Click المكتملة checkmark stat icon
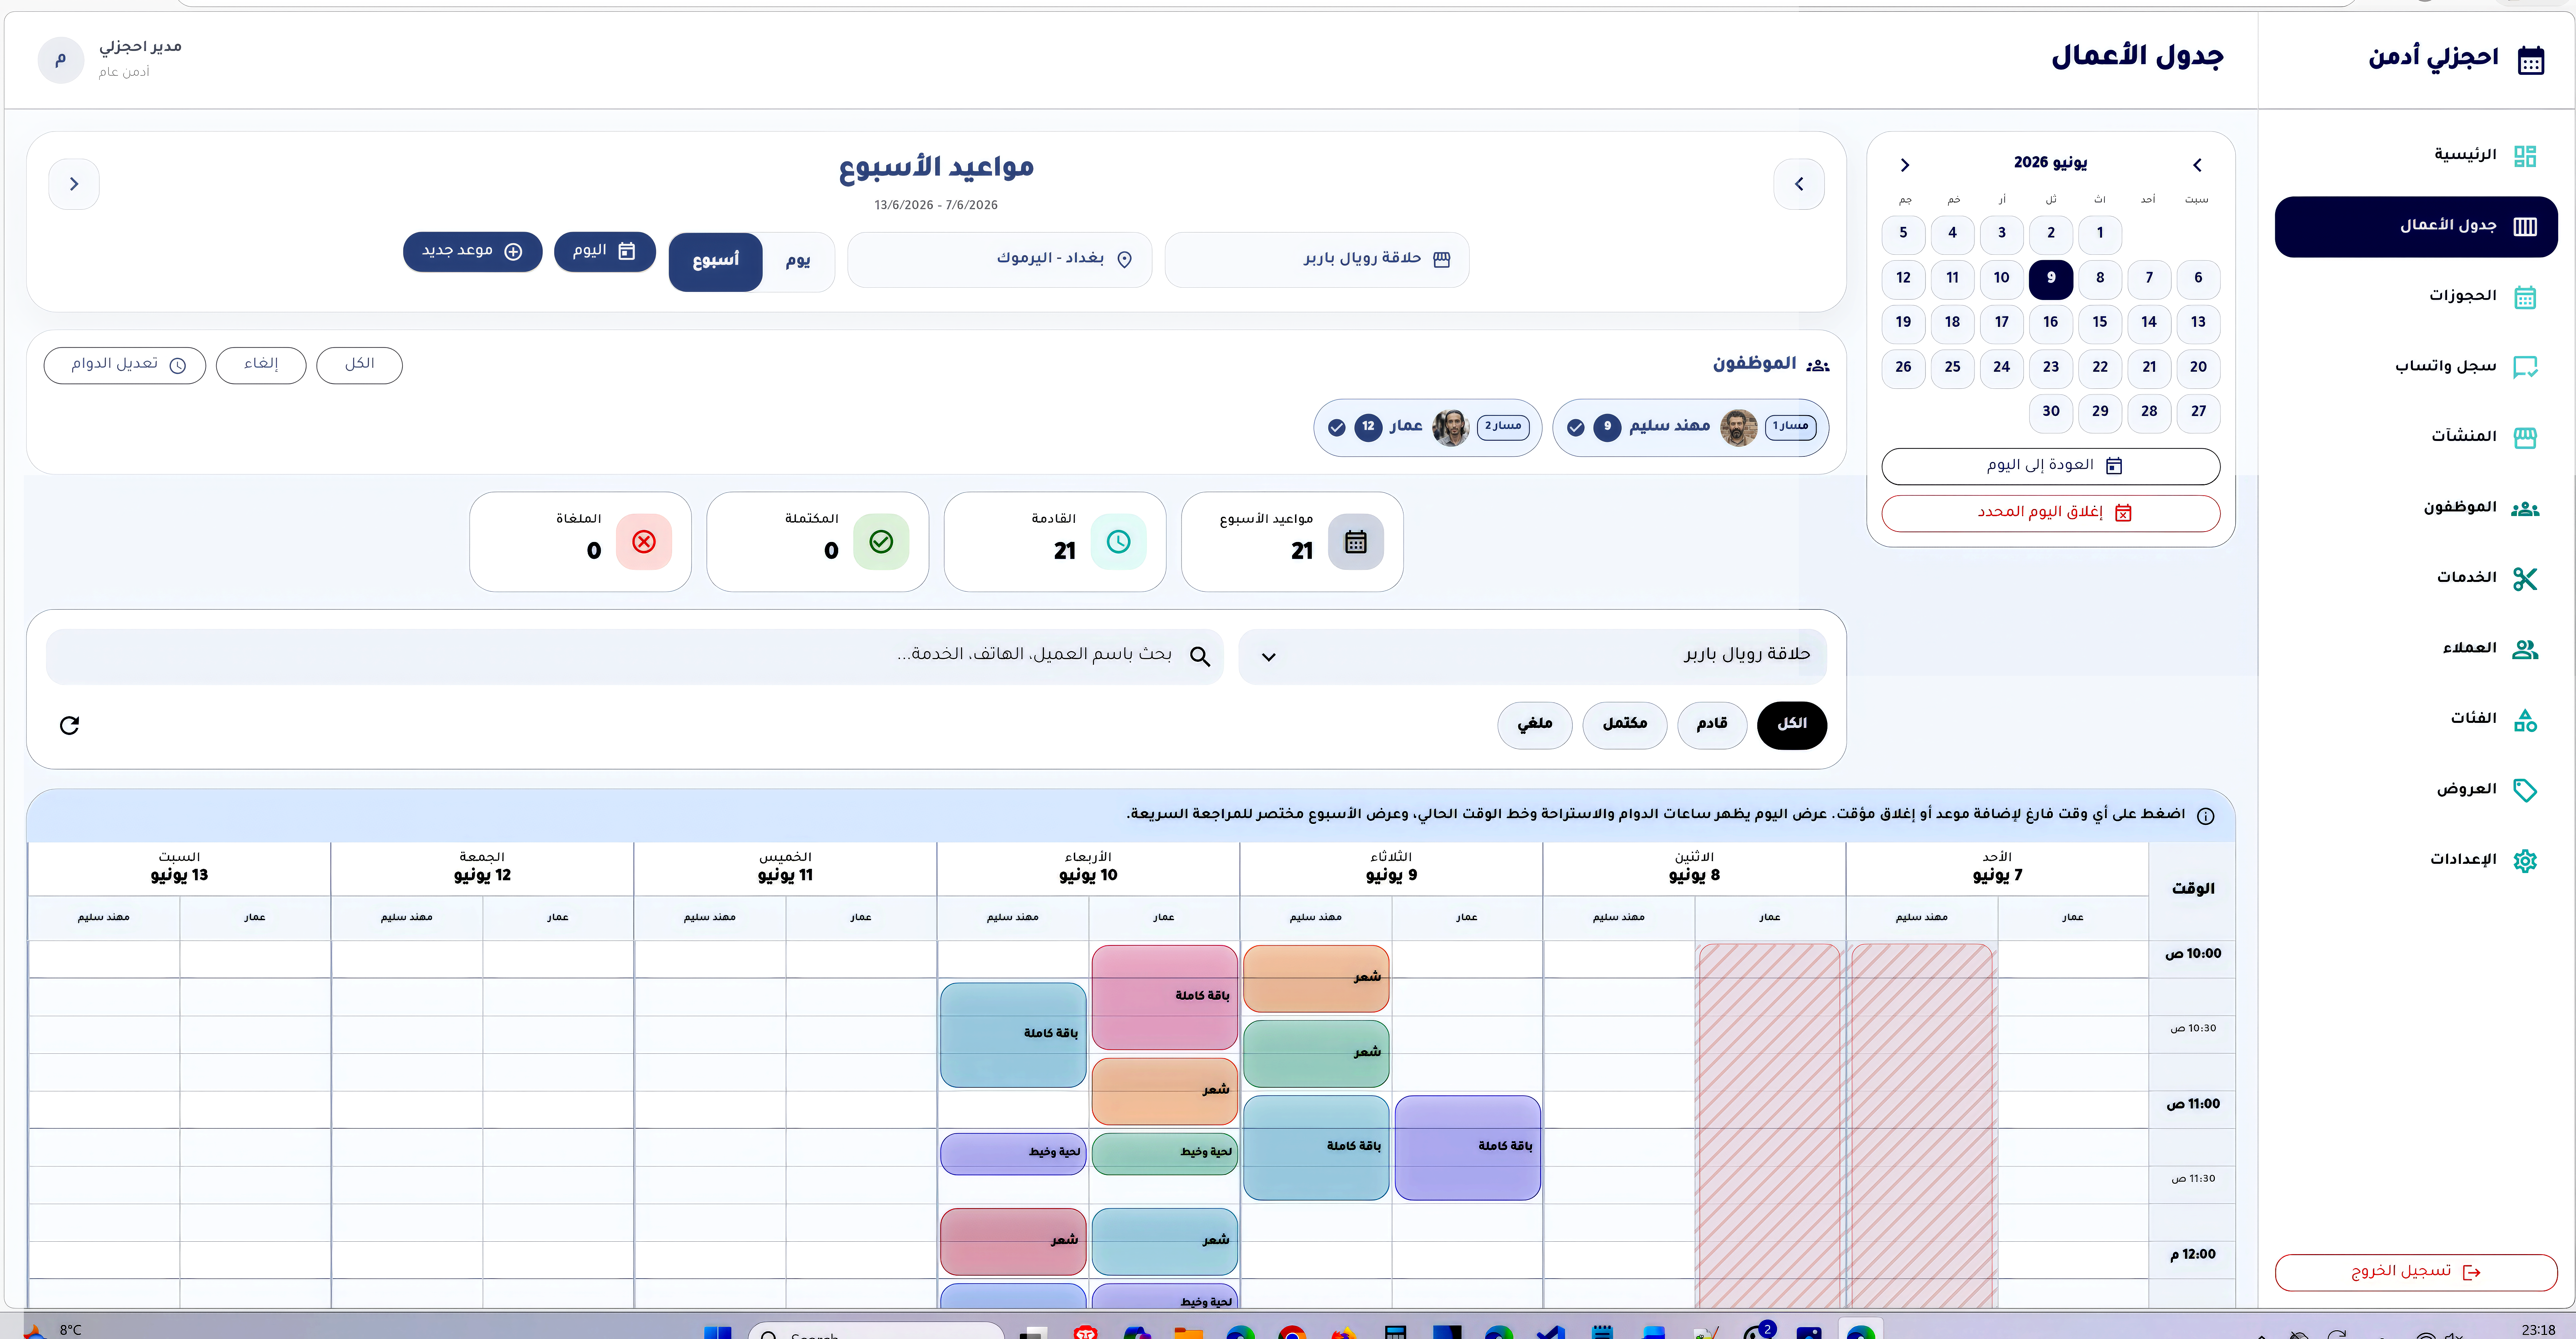The image size is (2576, 1339). pyautogui.click(x=881, y=542)
